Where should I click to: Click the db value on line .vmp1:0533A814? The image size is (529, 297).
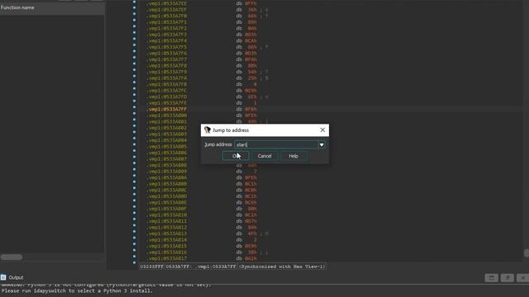click(255, 240)
